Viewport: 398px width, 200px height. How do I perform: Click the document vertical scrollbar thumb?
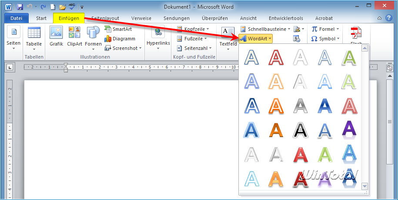[x=390, y=122]
